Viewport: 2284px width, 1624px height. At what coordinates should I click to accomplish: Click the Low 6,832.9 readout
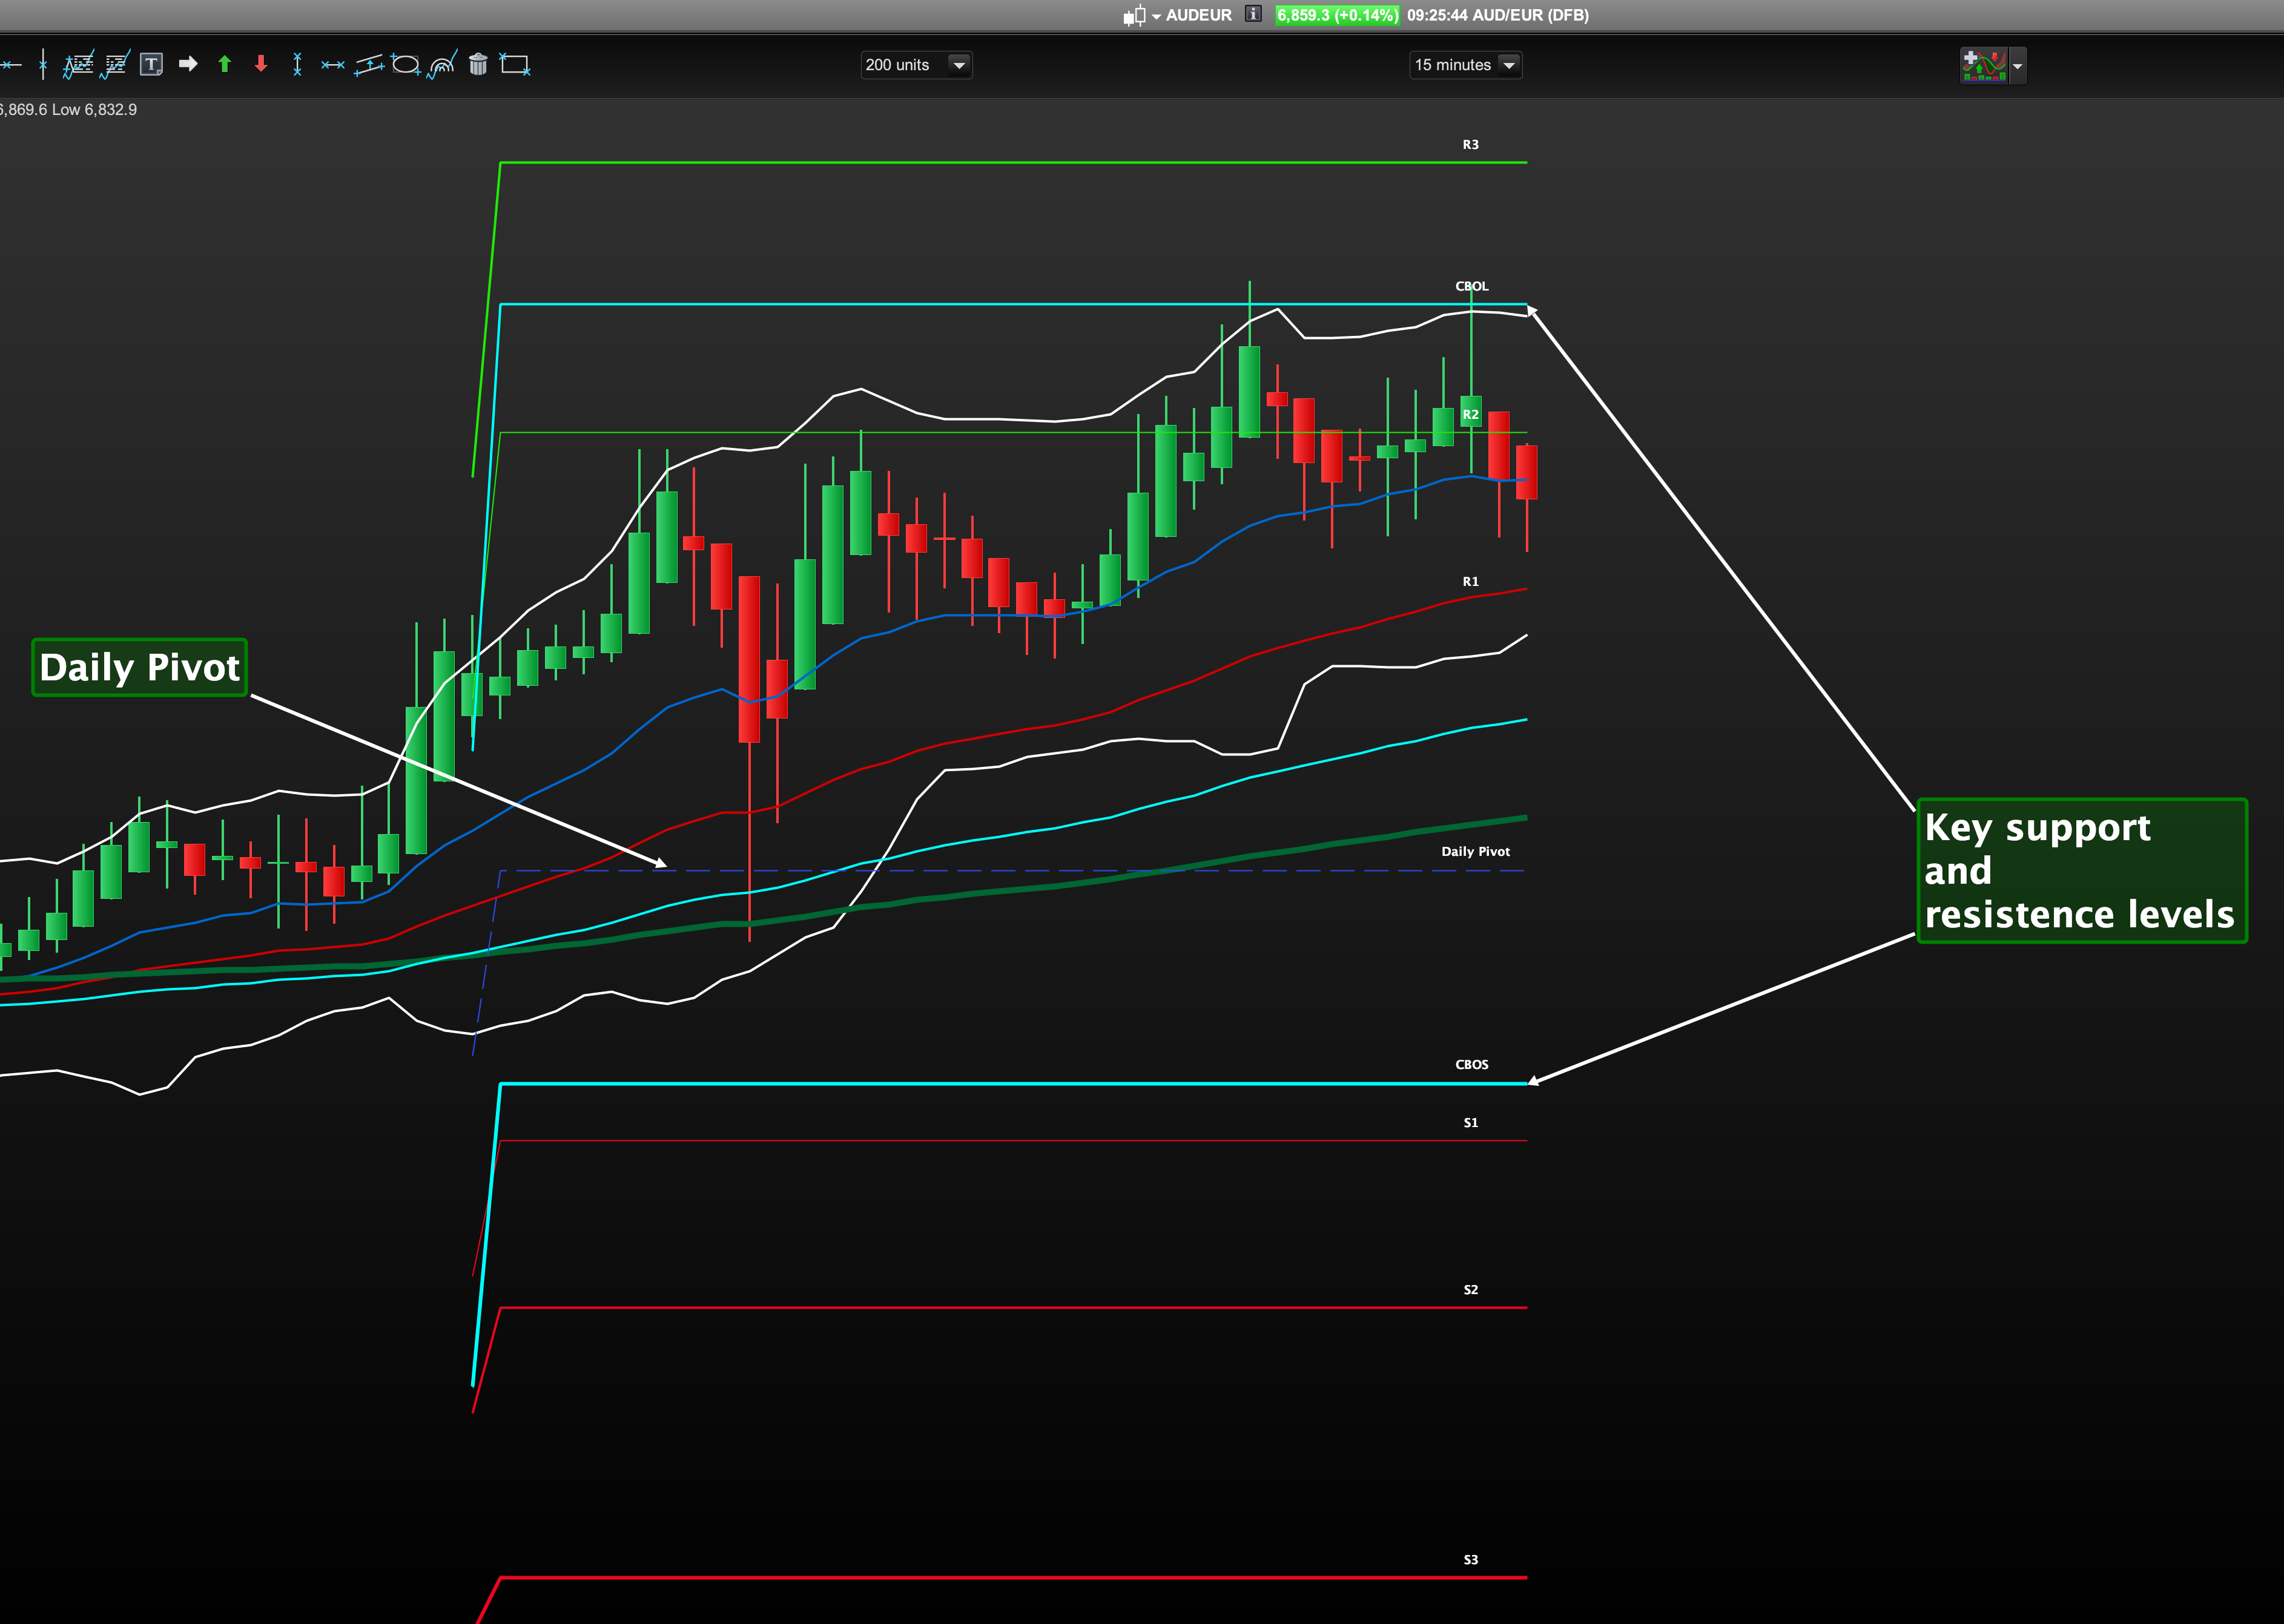(94, 110)
